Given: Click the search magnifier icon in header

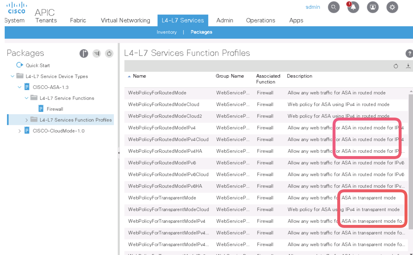Looking at the screenshot, I should coord(333,7).
